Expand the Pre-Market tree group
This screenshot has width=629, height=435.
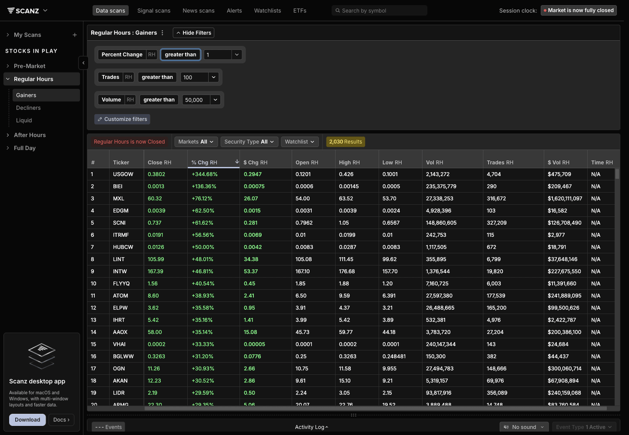point(8,66)
